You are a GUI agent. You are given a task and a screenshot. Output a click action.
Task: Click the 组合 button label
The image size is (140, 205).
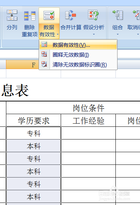pos(118,27)
